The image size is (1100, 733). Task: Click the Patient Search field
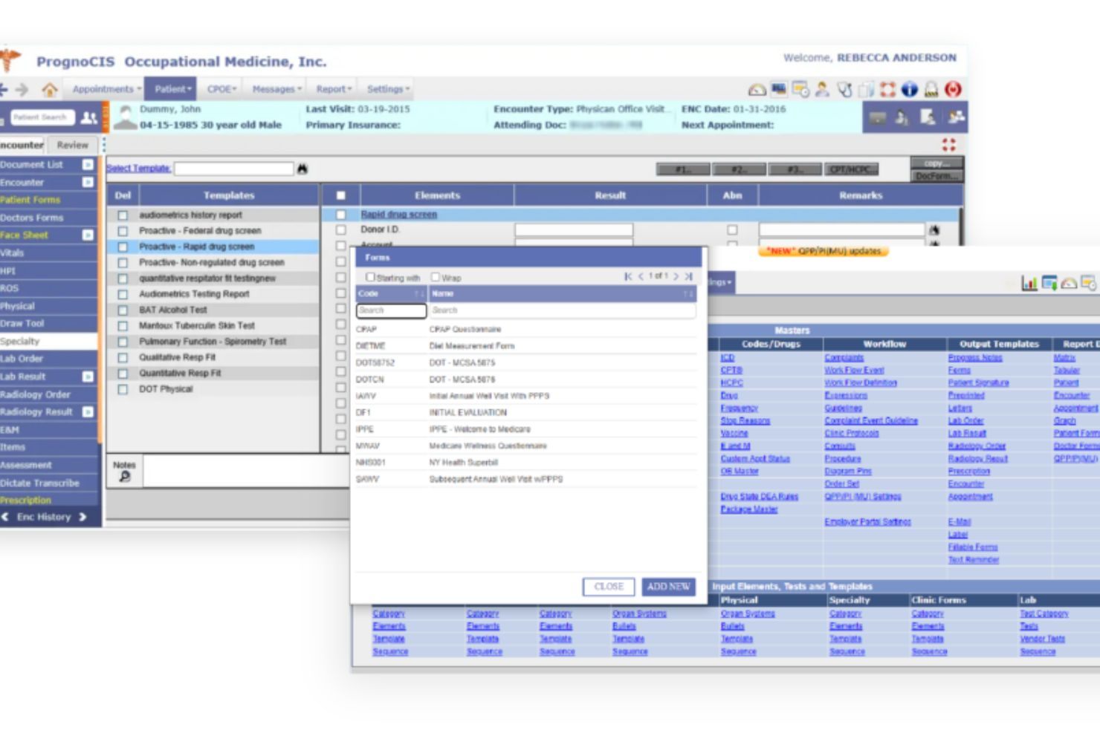42,117
